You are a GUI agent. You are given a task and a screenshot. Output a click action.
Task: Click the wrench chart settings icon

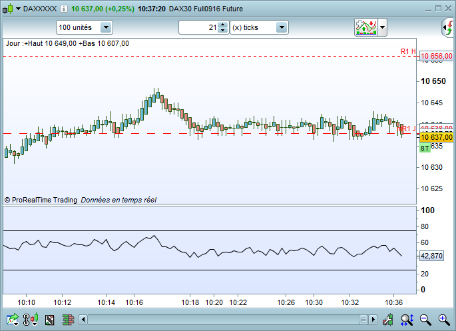387,320
